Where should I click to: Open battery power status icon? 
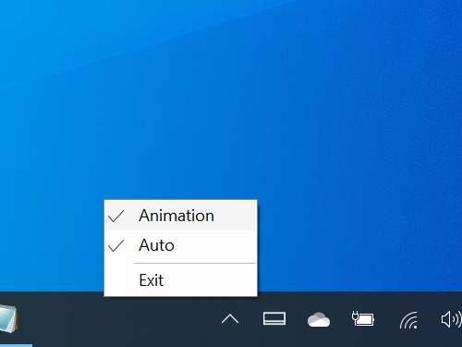363,318
